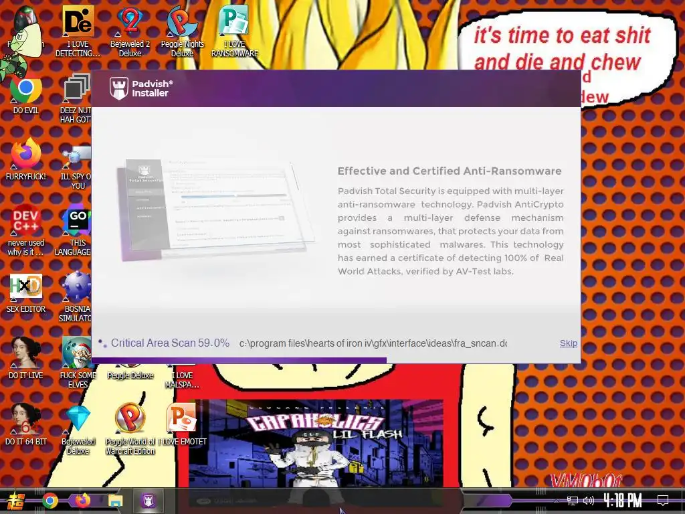Open File Explorer from the taskbar
The height and width of the screenshot is (514, 685).
coord(115,501)
